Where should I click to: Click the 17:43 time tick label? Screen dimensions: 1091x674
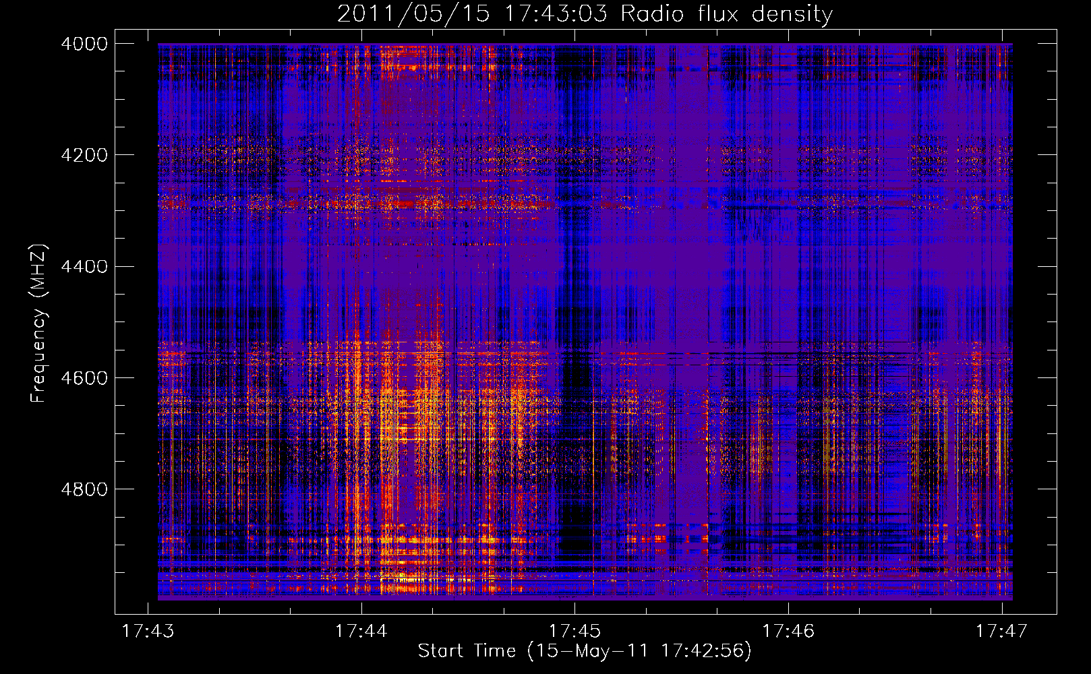click(x=148, y=631)
